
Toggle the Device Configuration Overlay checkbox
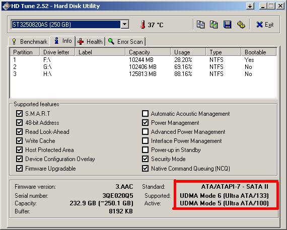click(20, 159)
